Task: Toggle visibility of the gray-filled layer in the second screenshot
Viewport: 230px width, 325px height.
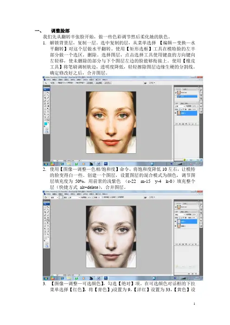Action: coord(176,221)
